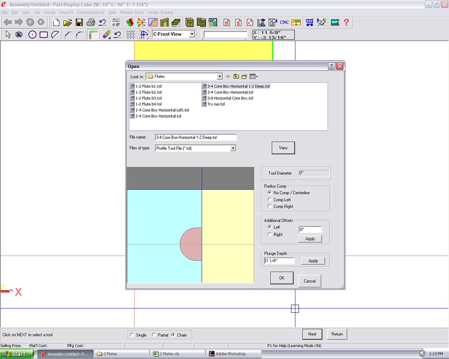Open the Reports menu
The width and height of the screenshot is (449, 359).
66,12
